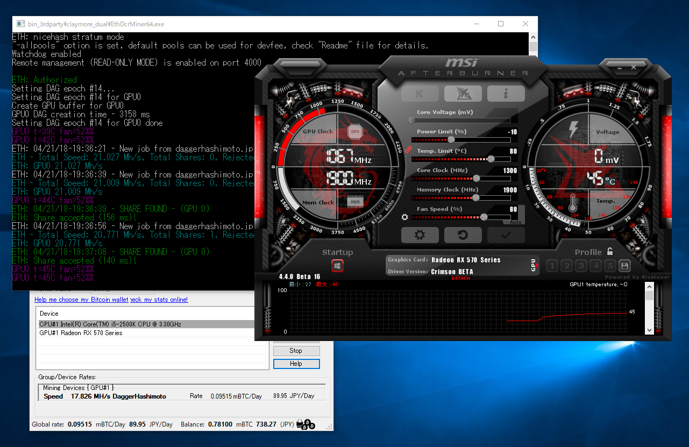The width and height of the screenshot is (689, 447).
Task: Open the Kombustor K button in Afterburner
Action: click(x=420, y=94)
